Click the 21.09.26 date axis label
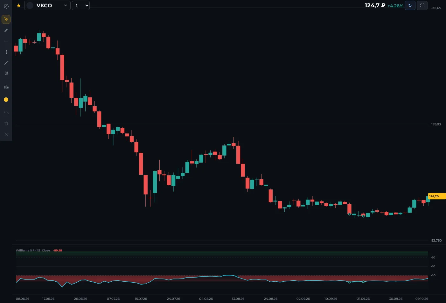This screenshot has height=303, width=446. tap(363, 299)
